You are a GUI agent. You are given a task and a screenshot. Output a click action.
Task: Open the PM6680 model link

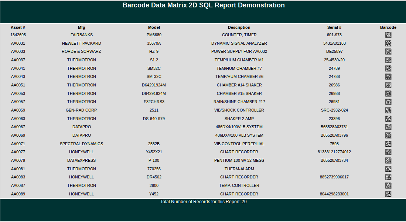point(154,35)
